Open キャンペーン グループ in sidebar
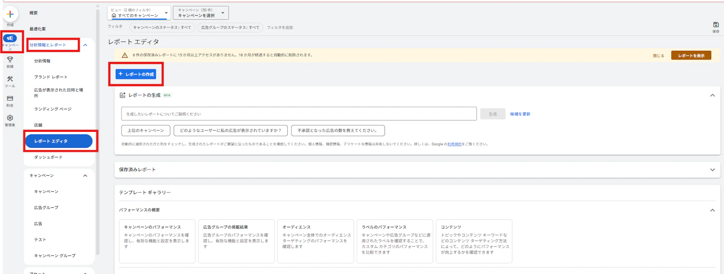724x274 pixels. 55,256
